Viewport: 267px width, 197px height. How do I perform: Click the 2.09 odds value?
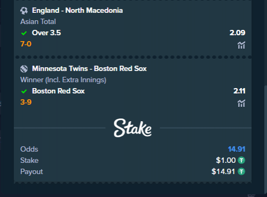(237, 33)
